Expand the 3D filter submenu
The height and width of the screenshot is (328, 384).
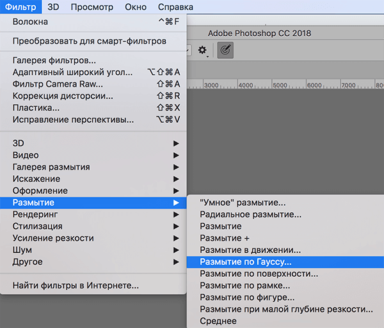pyautogui.click(x=93, y=143)
